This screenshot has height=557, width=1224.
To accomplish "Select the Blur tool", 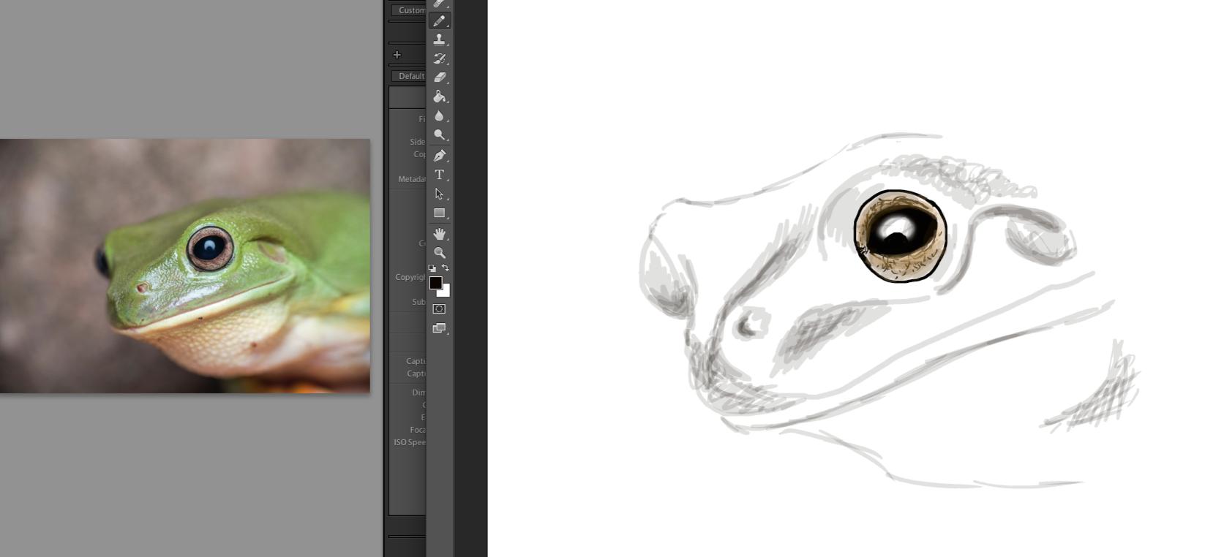I will (x=439, y=115).
